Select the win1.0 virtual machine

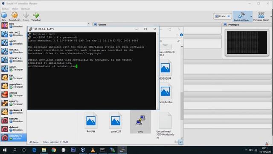point(13,34)
